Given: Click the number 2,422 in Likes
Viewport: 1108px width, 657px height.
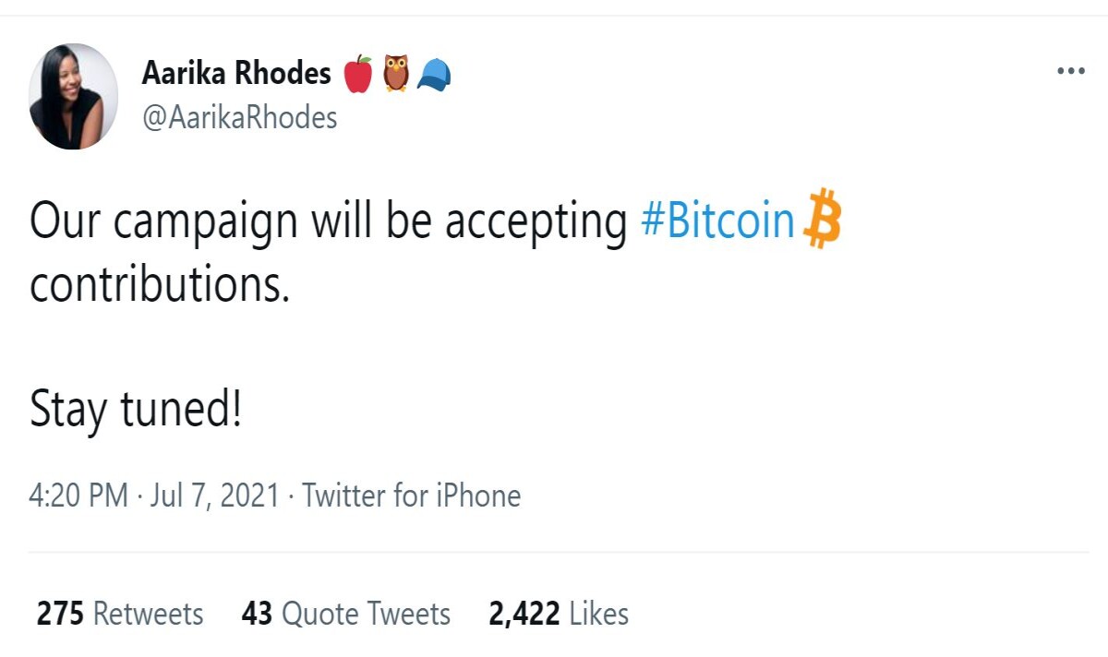Looking at the screenshot, I should (x=524, y=615).
